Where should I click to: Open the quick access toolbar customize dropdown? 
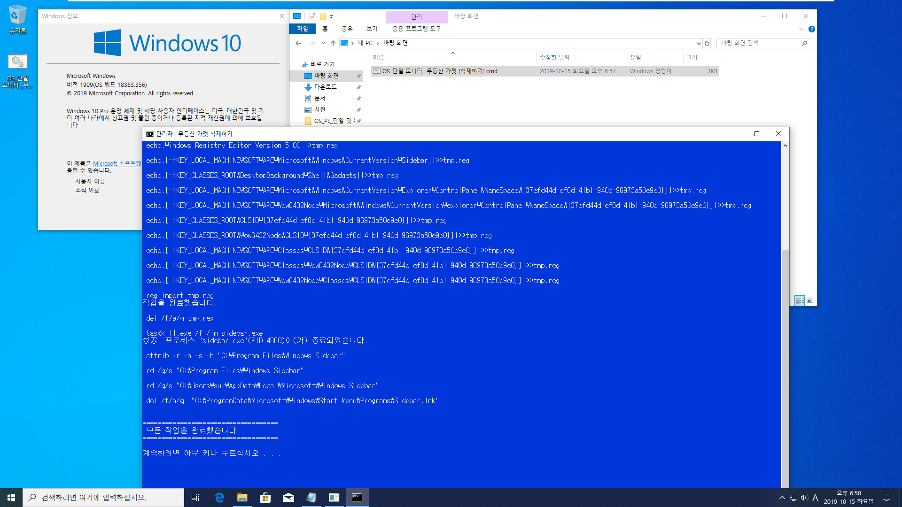point(332,16)
